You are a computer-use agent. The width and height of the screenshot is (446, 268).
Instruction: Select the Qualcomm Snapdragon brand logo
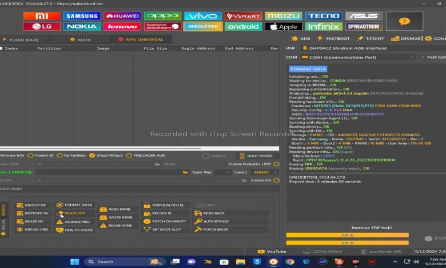tap(162, 26)
